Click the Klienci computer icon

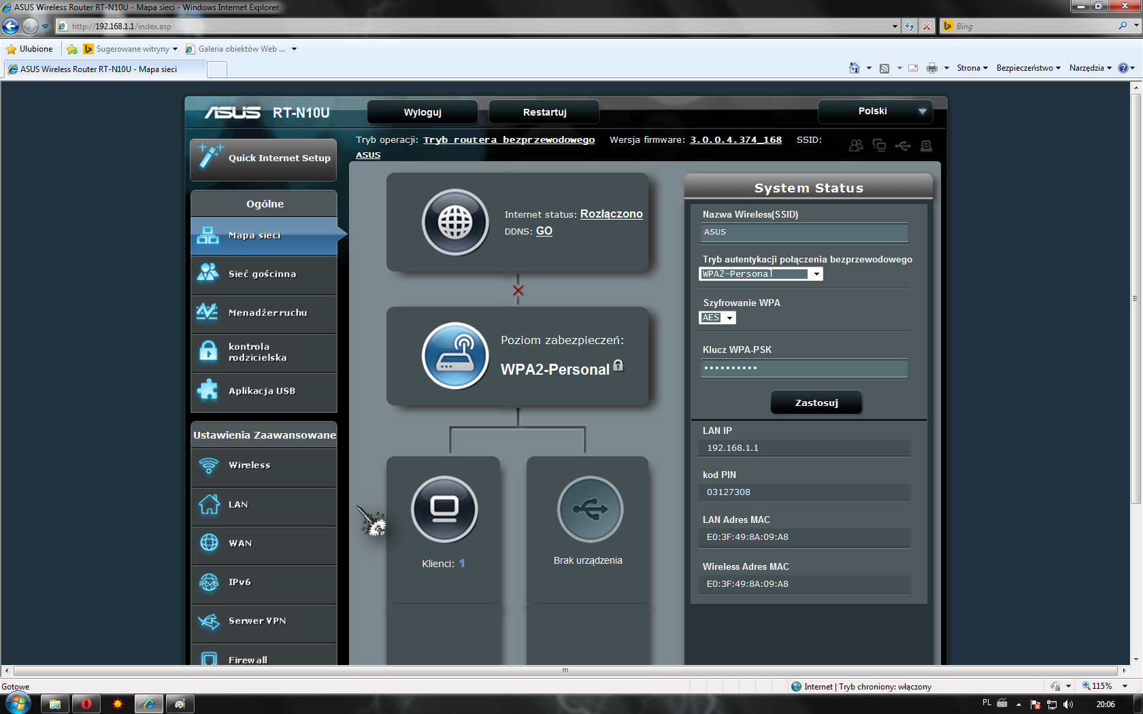444,509
